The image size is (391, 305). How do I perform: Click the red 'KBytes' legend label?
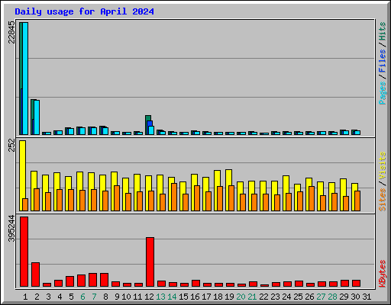[382, 274]
